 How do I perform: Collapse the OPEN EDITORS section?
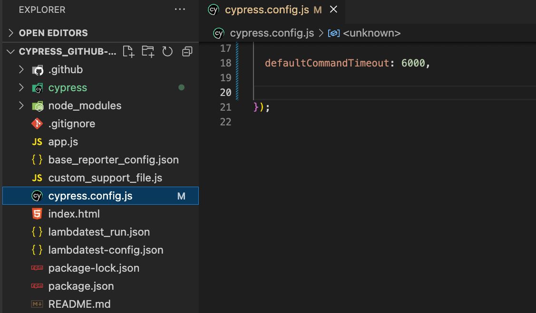click(10, 33)
